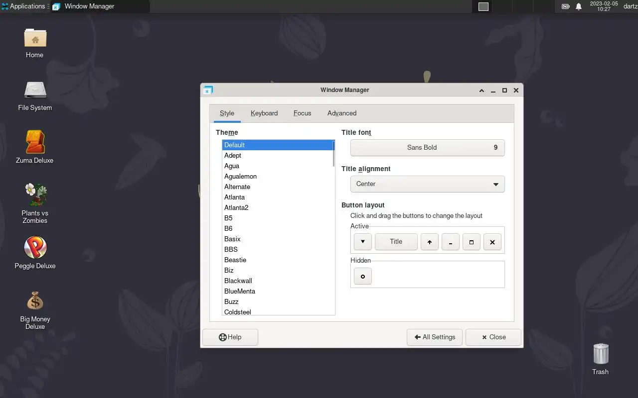
Task: Open the Title alignment Center dropdown
Action: (428, 184)
